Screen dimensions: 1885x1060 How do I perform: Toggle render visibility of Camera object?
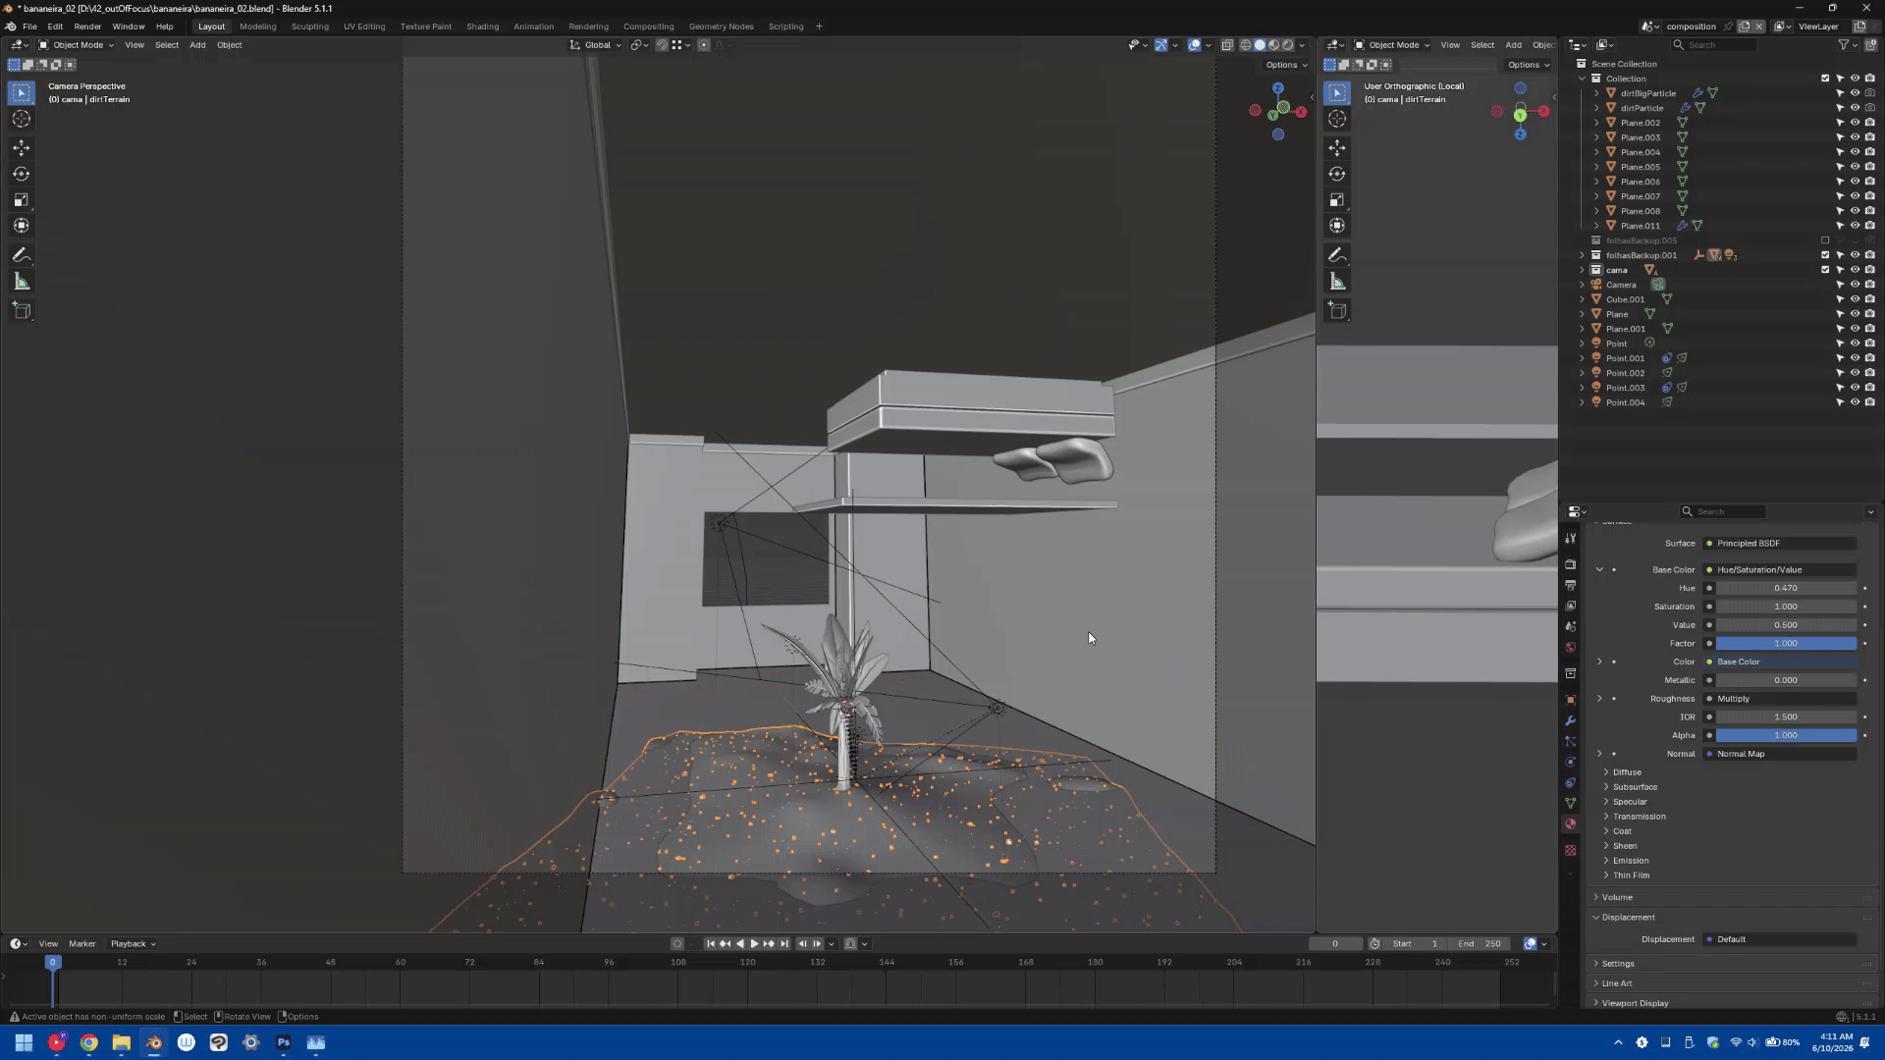point(1869,285)
